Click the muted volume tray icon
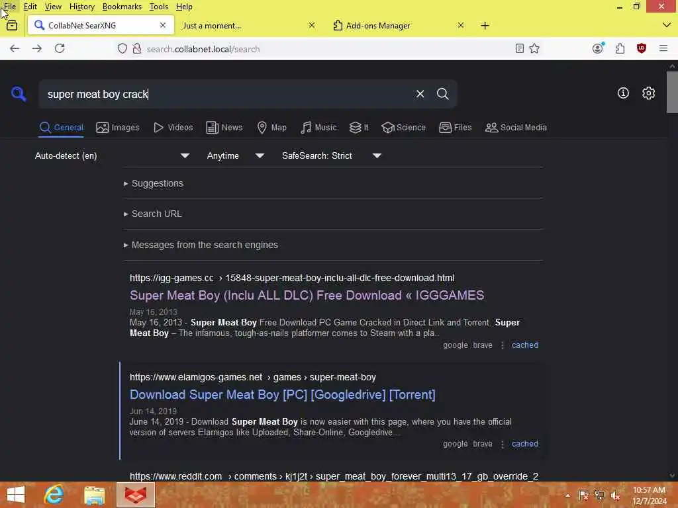Viewport: 678px width, 508px height. pos(615,495)
